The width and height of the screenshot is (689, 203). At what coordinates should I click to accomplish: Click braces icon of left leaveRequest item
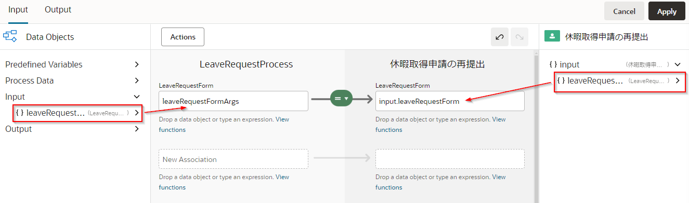click(x=20, y=113)
